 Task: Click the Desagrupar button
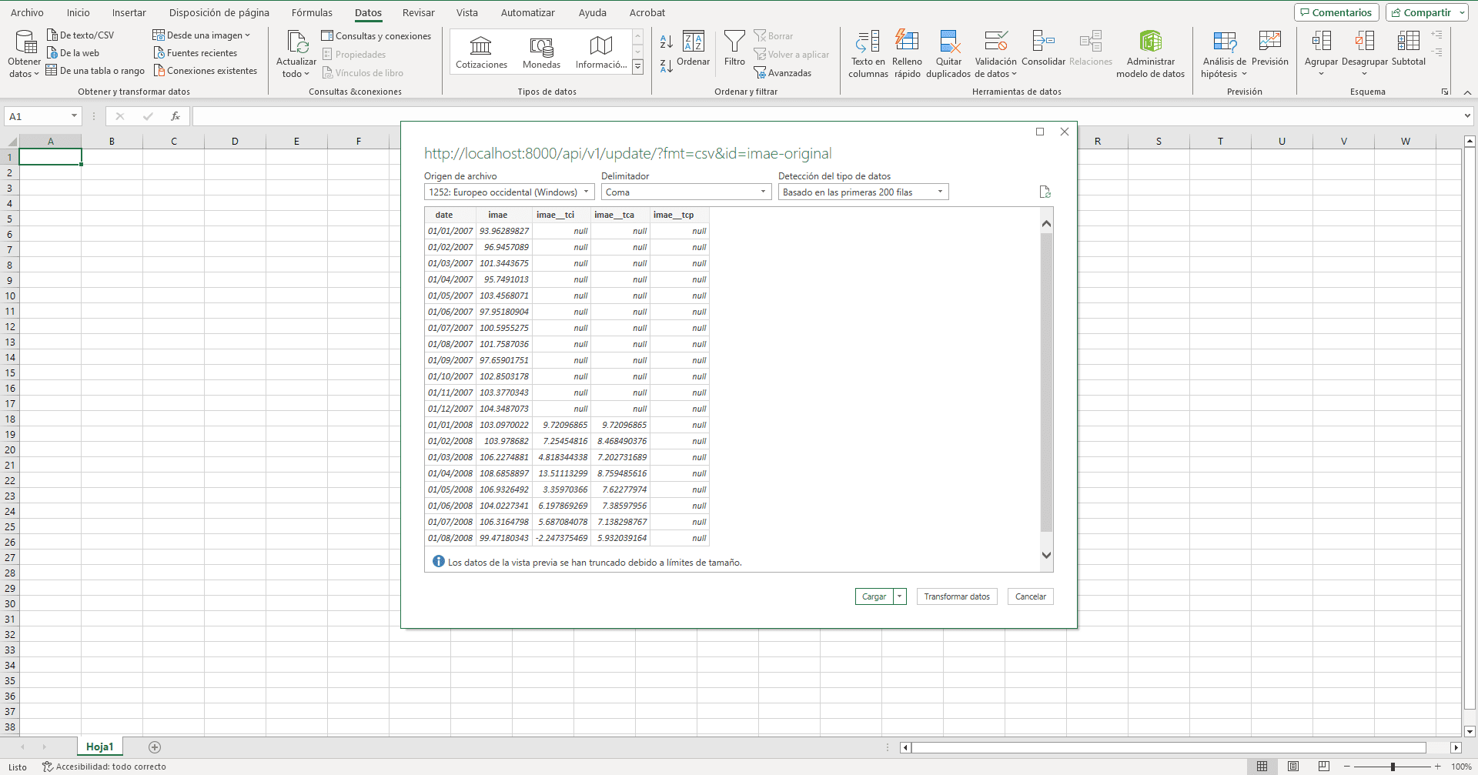pyautogui.click(x=1364, y=54)
